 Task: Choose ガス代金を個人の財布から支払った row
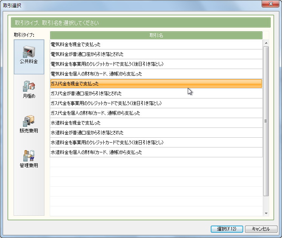coord(156,113)
